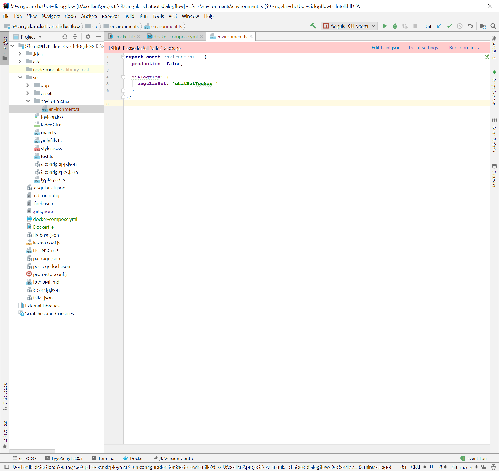Toggle tool window quick access icon
Screen dimensions: 499x471
pyautogui.click(x=7, y=467)
